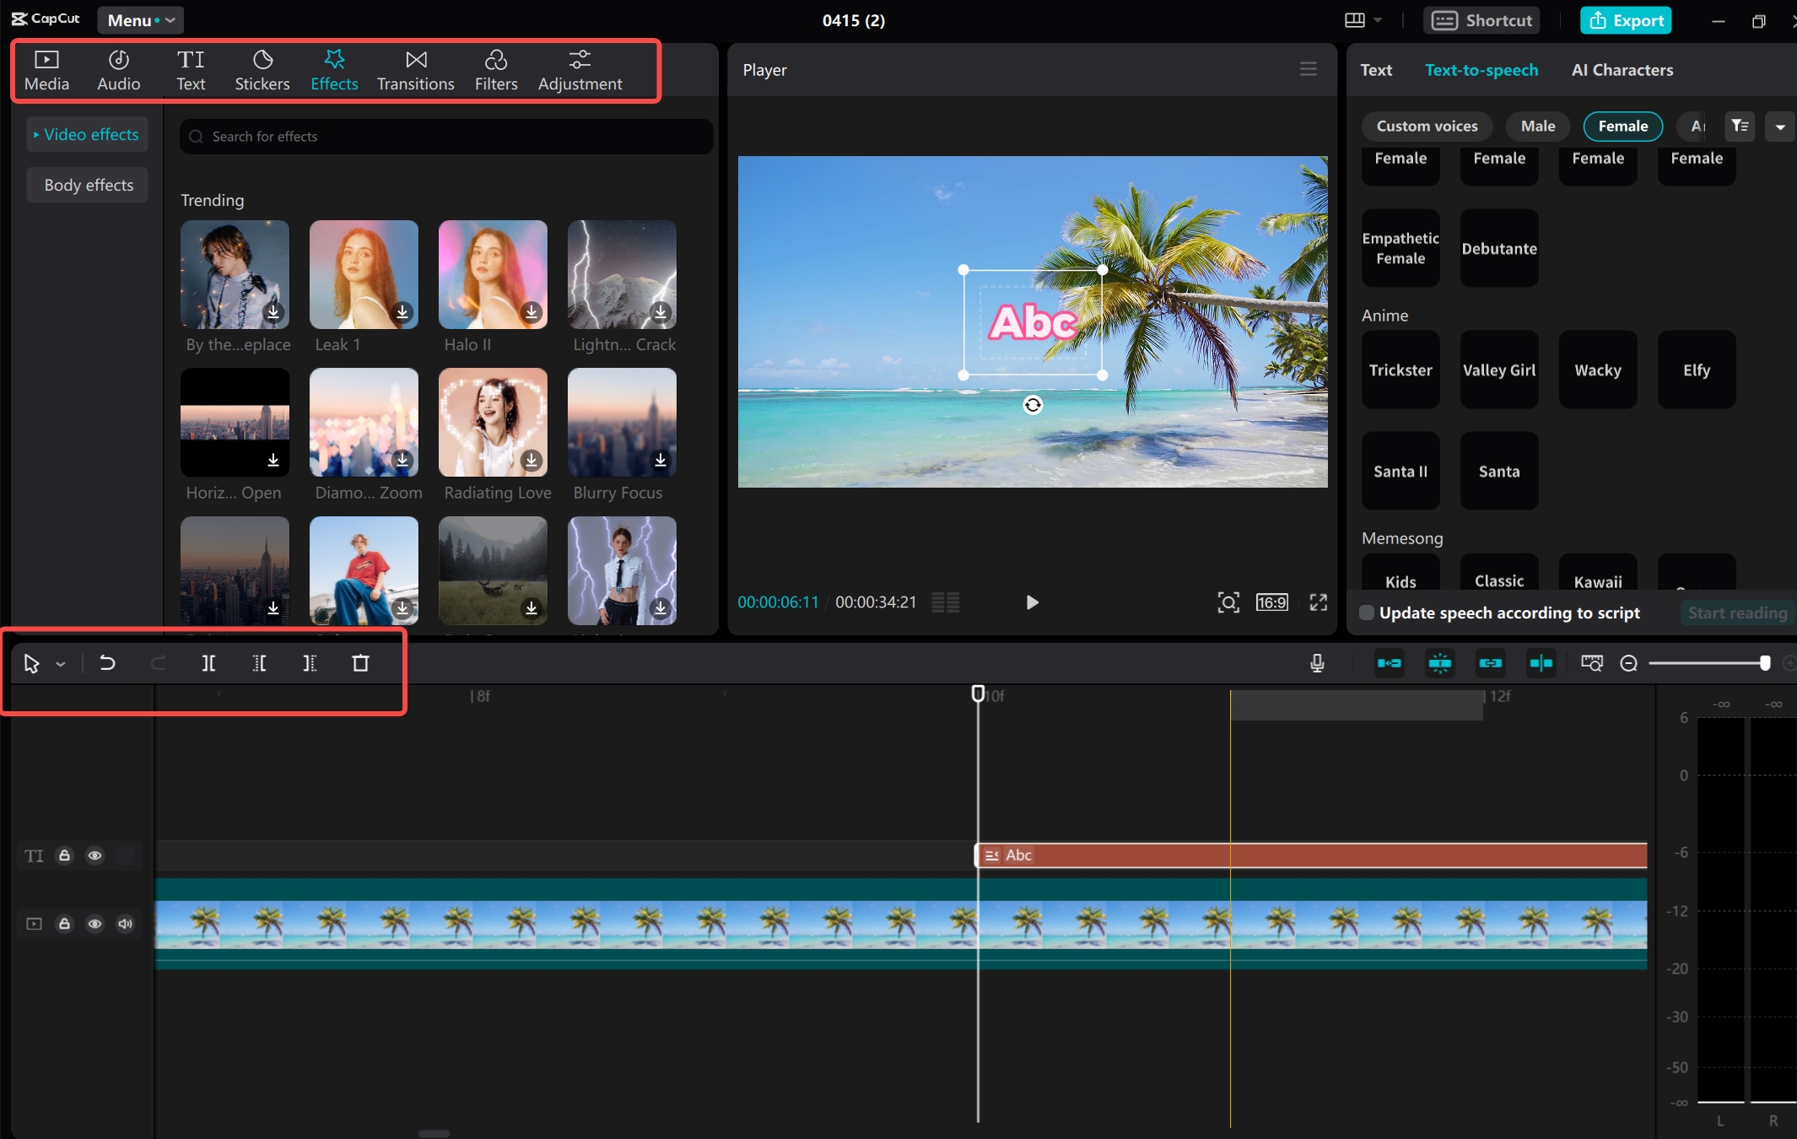Enable Update speech according to script
Screen dimensions: 1797x1139
tap(1366, 613)
